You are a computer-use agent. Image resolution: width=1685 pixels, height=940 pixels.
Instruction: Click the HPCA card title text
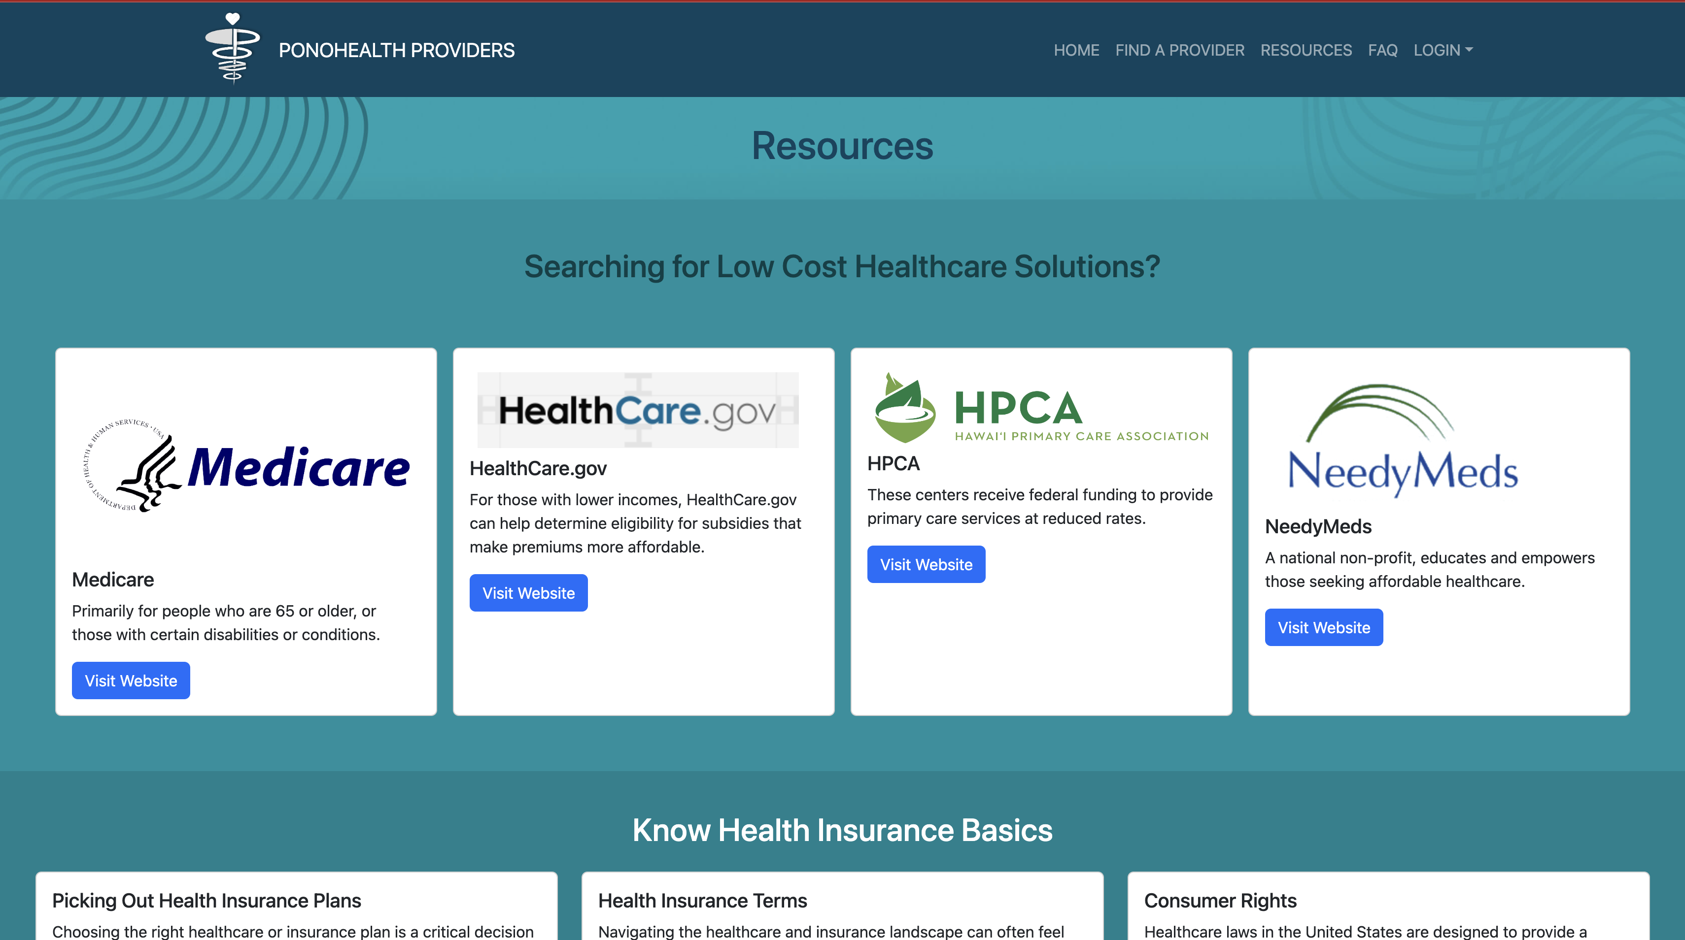point(893,463)
